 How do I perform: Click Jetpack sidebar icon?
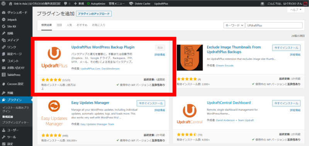[3, 20]
